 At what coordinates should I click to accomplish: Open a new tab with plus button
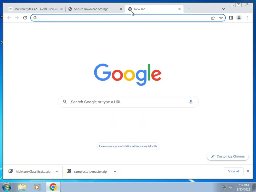[189, 9]
